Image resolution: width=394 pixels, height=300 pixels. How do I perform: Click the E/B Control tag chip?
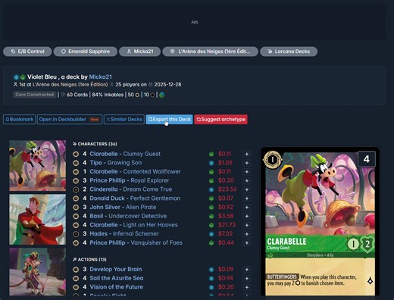[x=27, y=52]
